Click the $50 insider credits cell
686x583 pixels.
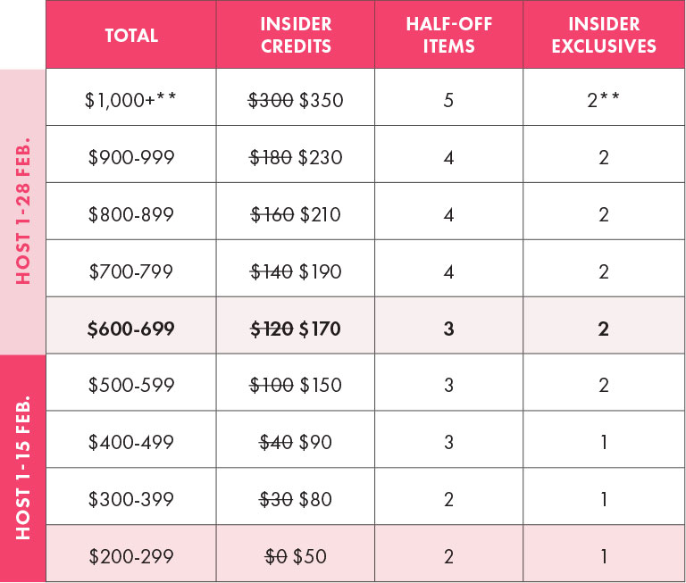[x=296, y=554]
